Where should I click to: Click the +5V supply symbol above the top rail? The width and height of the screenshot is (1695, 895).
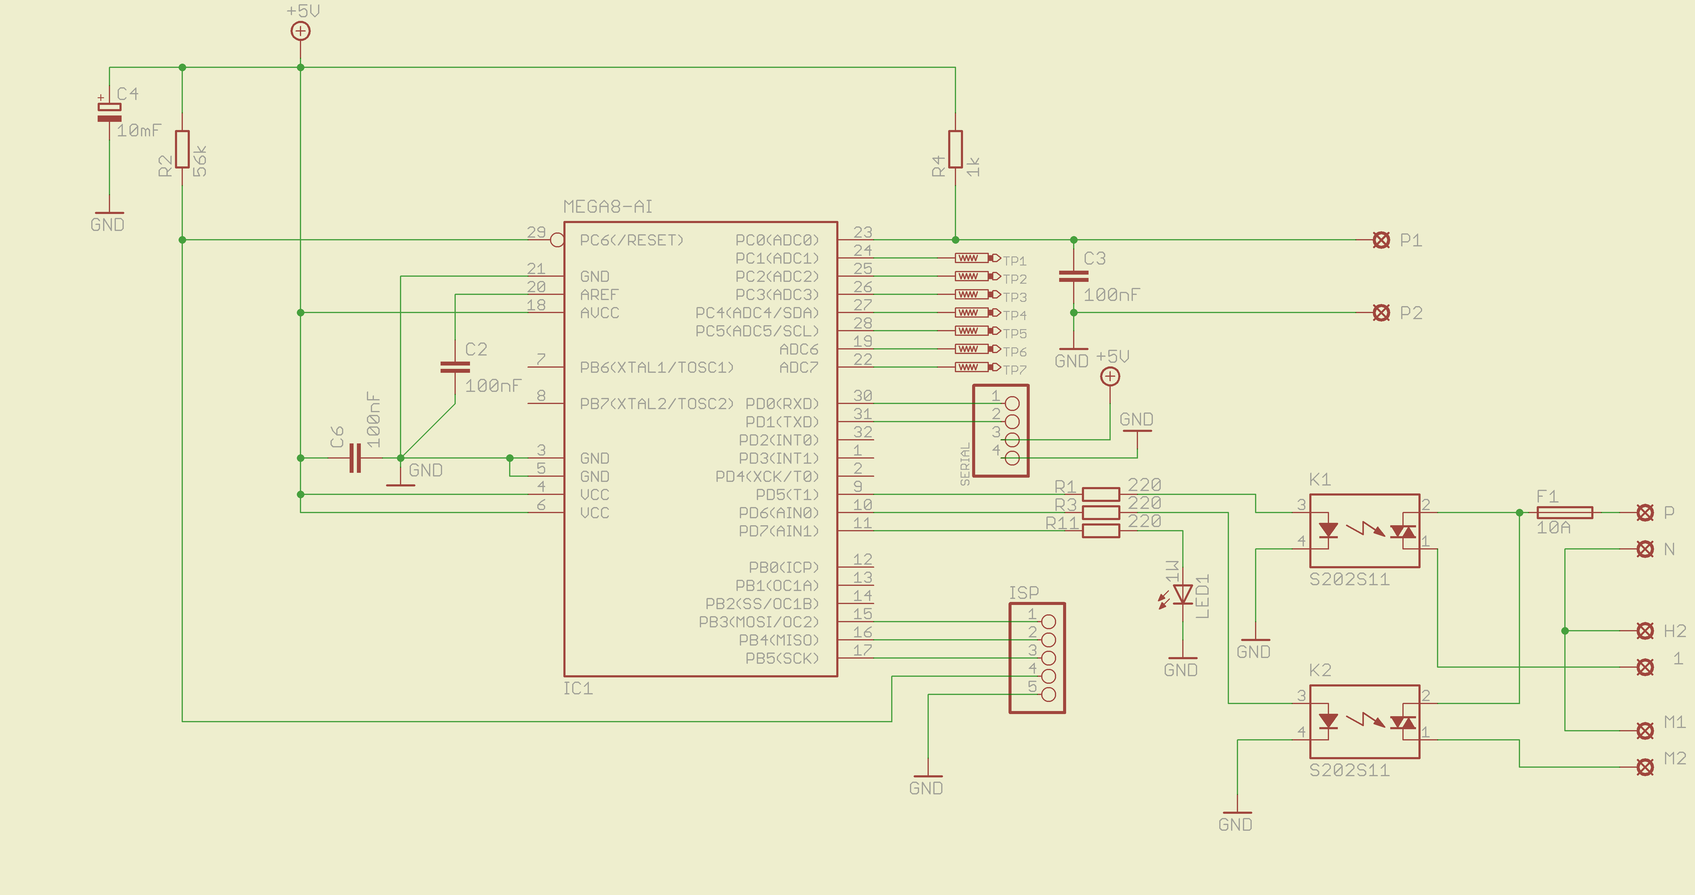(x=301, y=31)
